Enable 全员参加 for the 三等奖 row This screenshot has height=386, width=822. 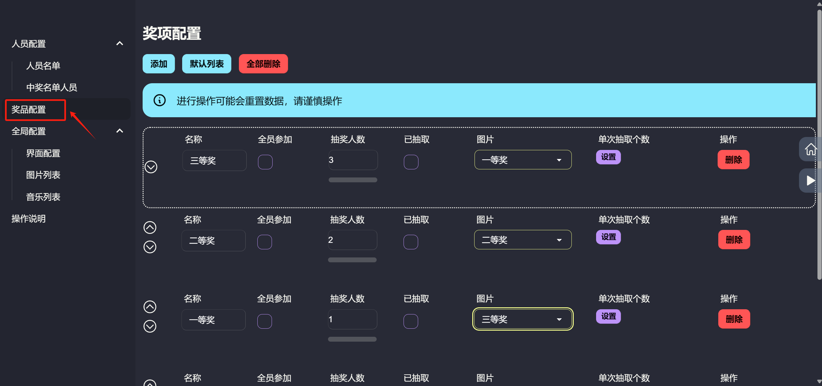pyautogui.click(x=265, y=162)
